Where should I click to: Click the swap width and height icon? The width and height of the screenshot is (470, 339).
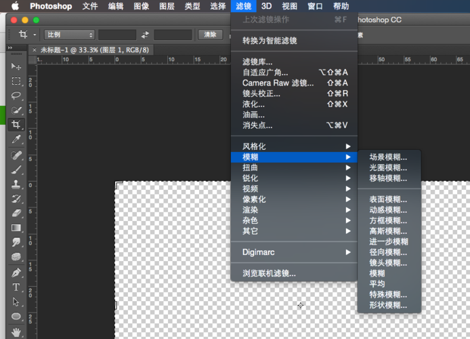pos(146,35)
